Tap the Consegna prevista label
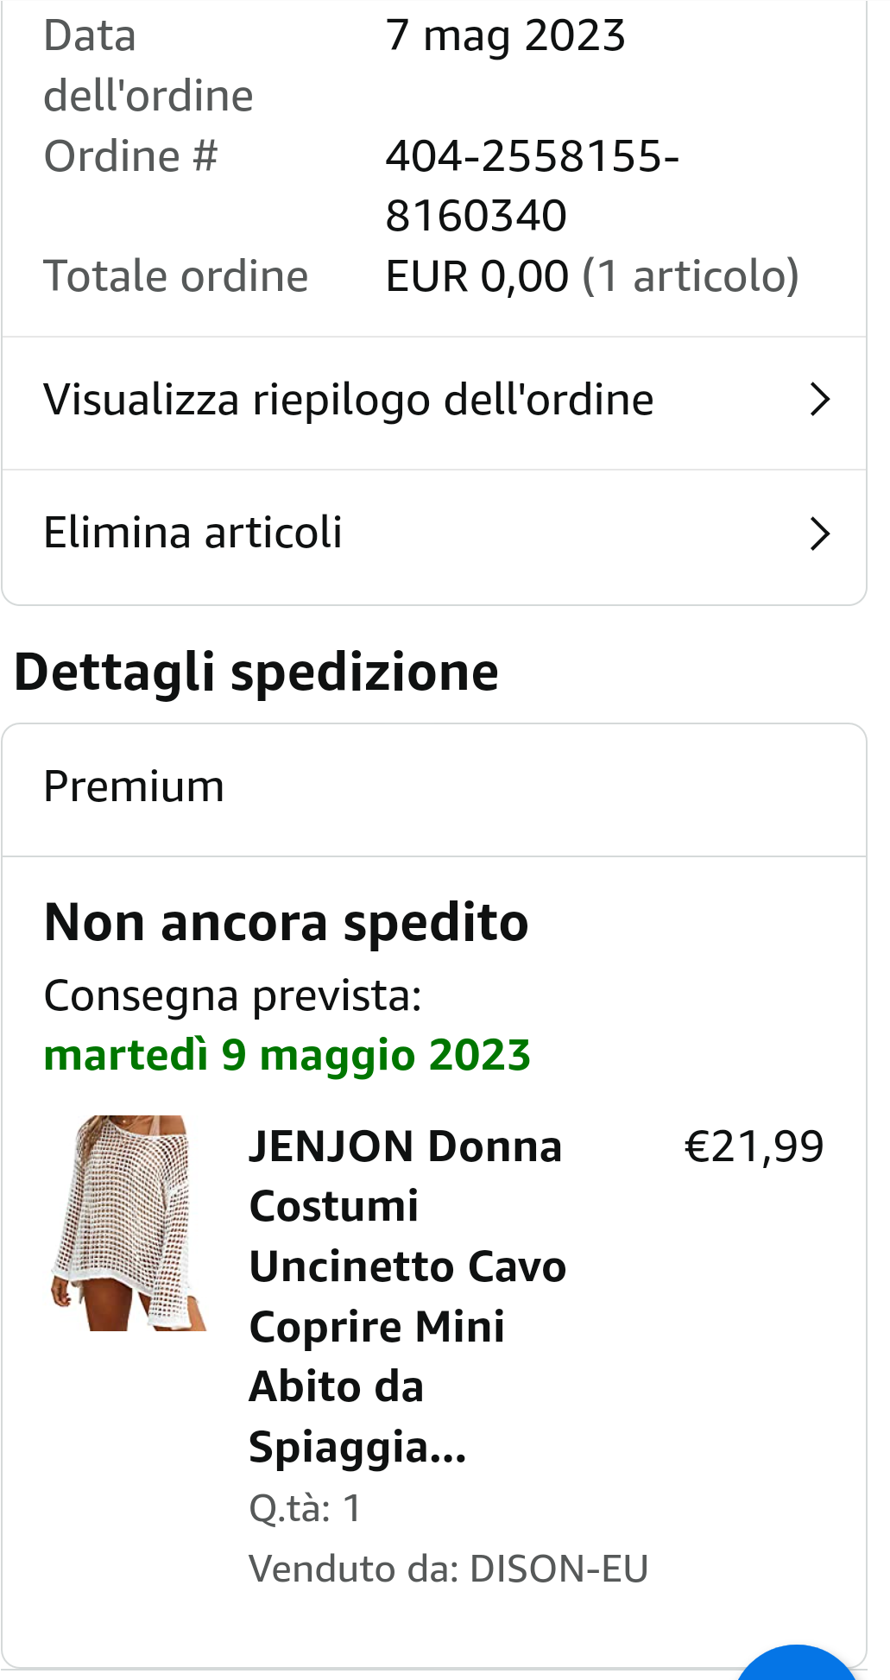This screenshot has width=890, height=1680. pyautogui.click(x=232, y=995)
